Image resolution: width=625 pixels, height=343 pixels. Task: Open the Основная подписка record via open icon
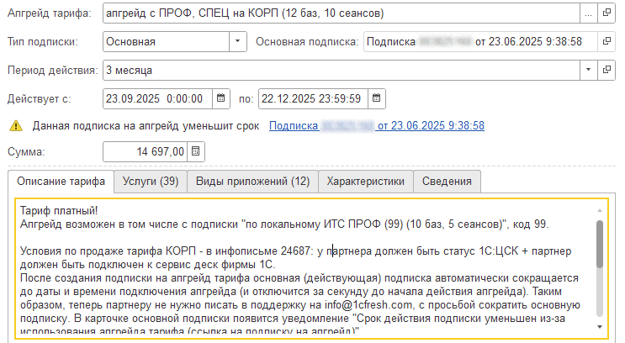pyautogui.click(x=606, y=40)
